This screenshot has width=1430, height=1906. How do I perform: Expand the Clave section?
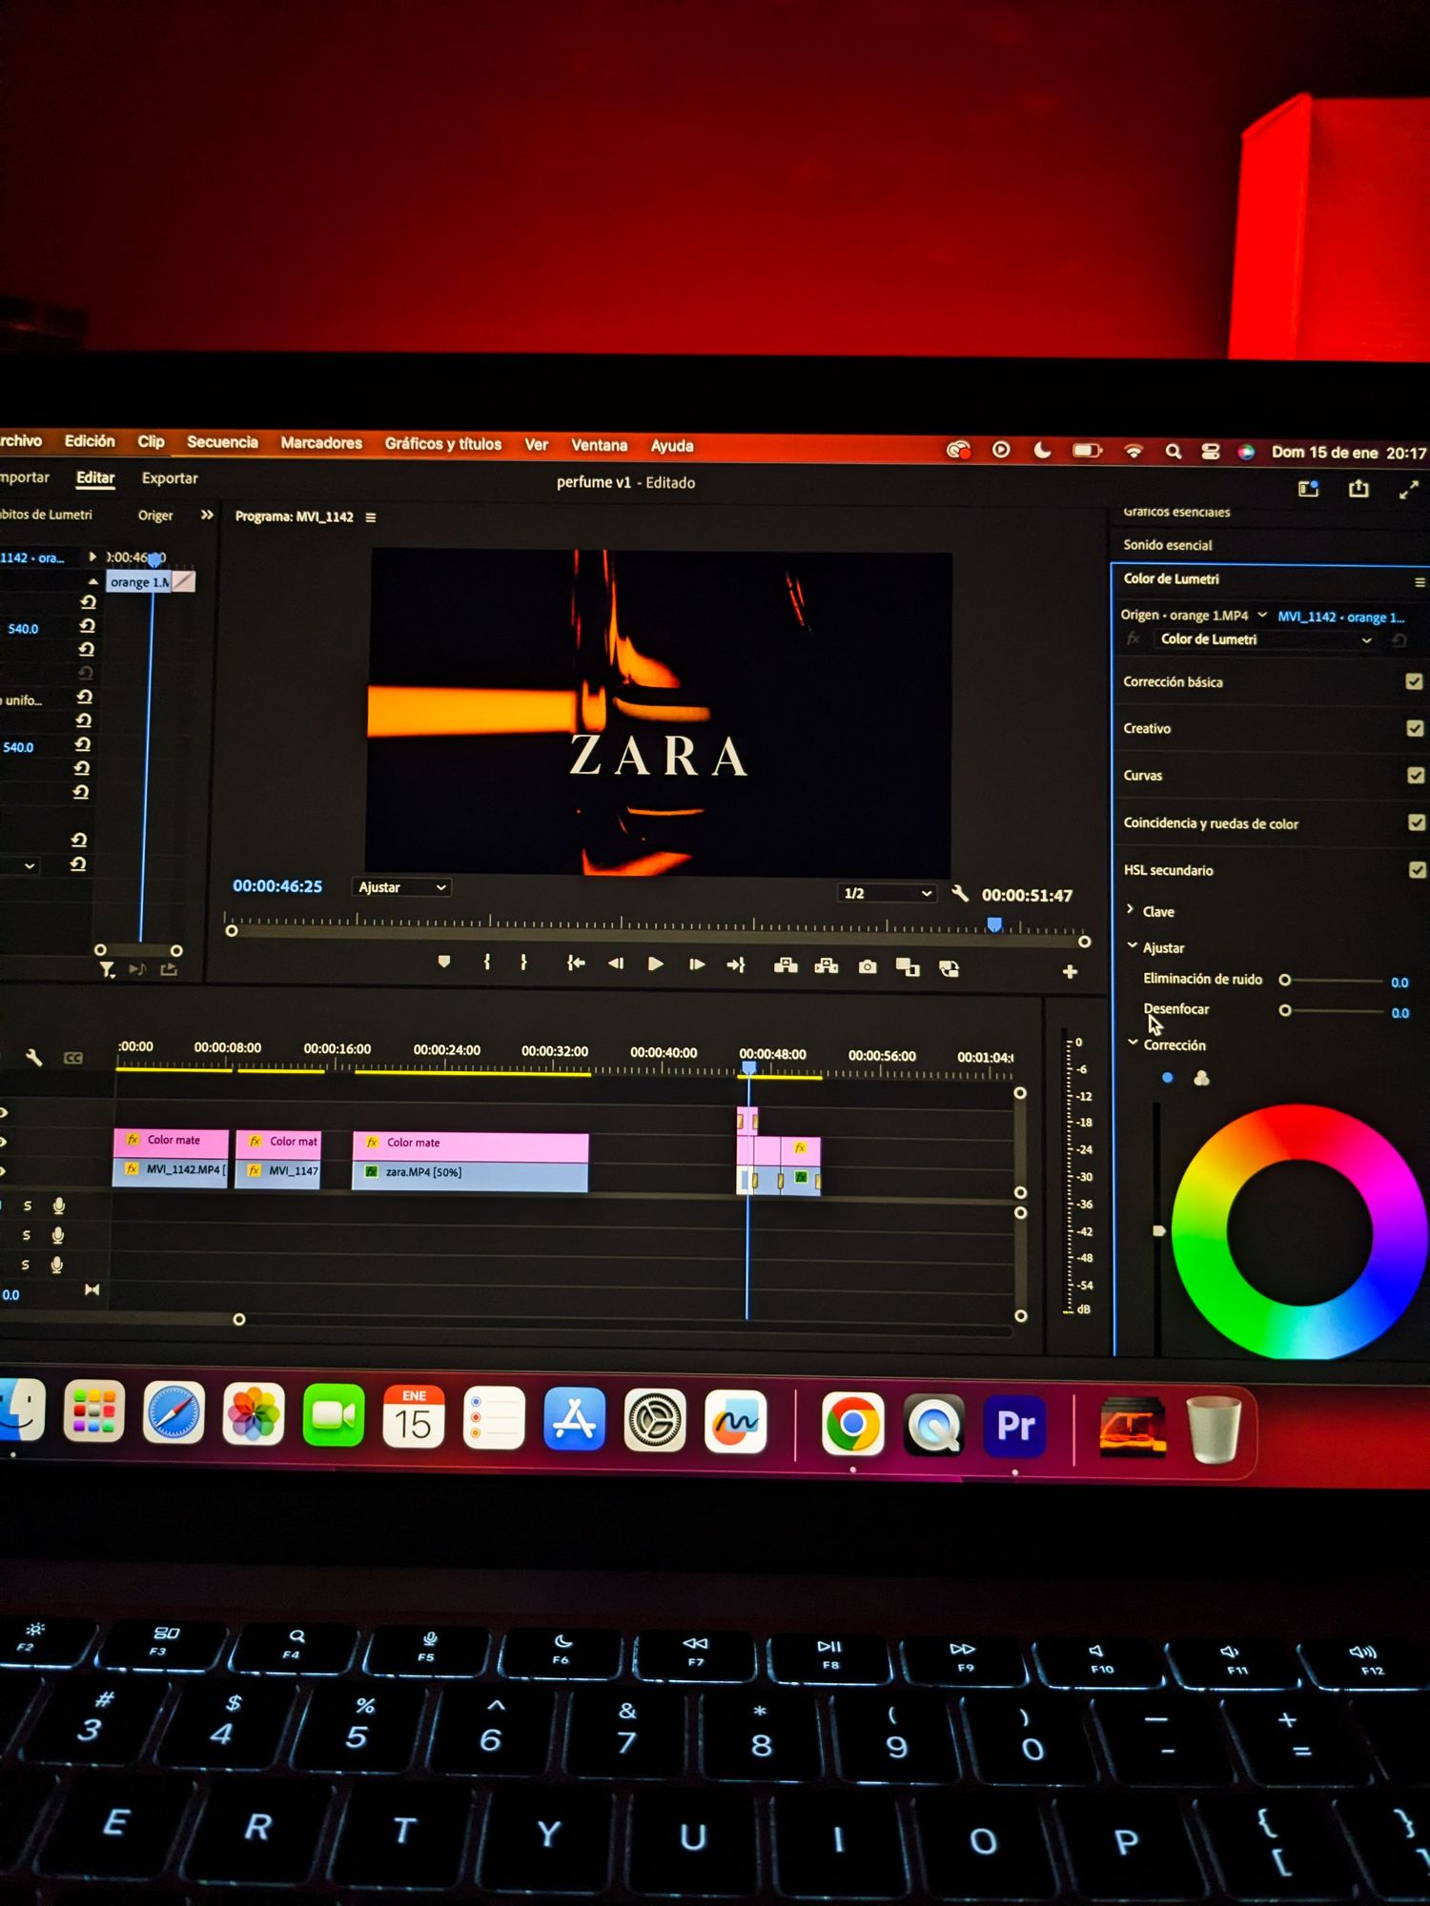(1131, 910)
